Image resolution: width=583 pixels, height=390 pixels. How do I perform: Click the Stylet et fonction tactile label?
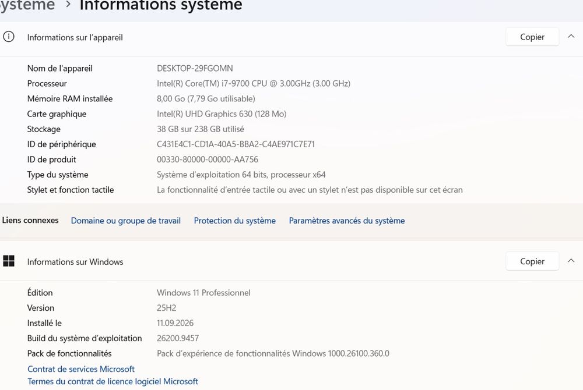(x=71, y=190)
